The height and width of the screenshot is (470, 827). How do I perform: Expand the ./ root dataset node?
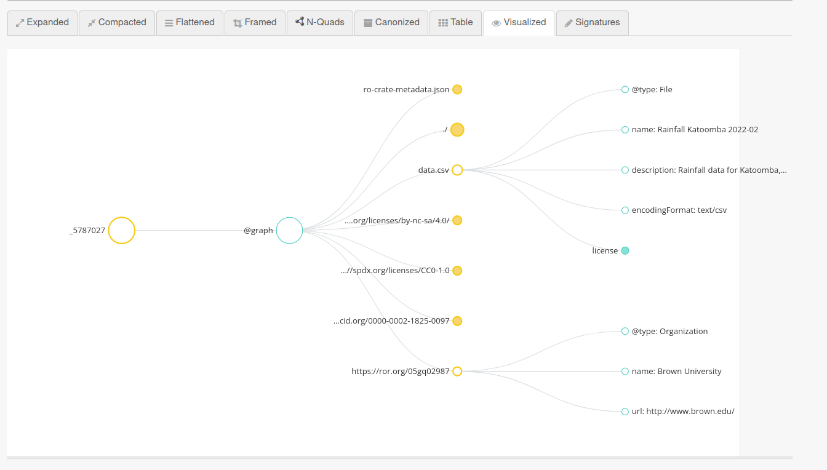(x=457, y=130)
